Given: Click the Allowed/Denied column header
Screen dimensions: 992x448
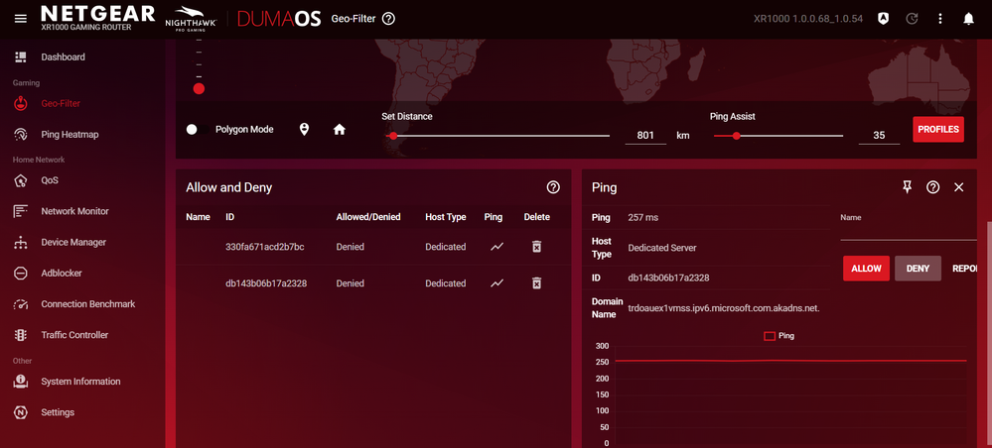Looking at the screenshot, I should pyautogui.click(x=368, y=217).
